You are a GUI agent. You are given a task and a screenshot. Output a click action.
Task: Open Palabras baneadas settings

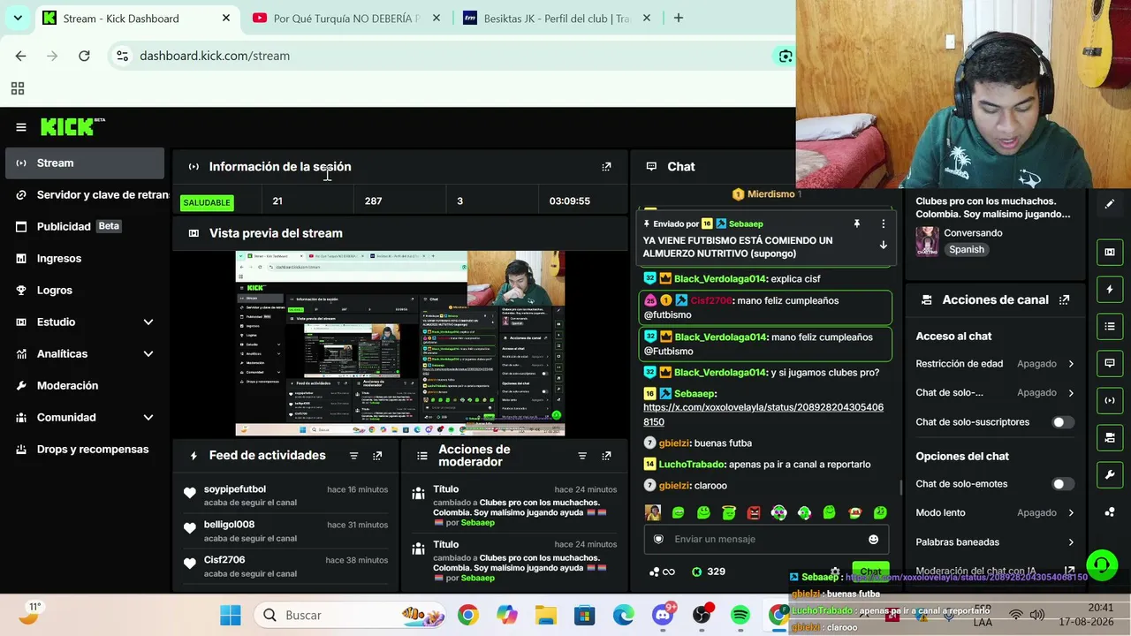(x=995, y=542)
